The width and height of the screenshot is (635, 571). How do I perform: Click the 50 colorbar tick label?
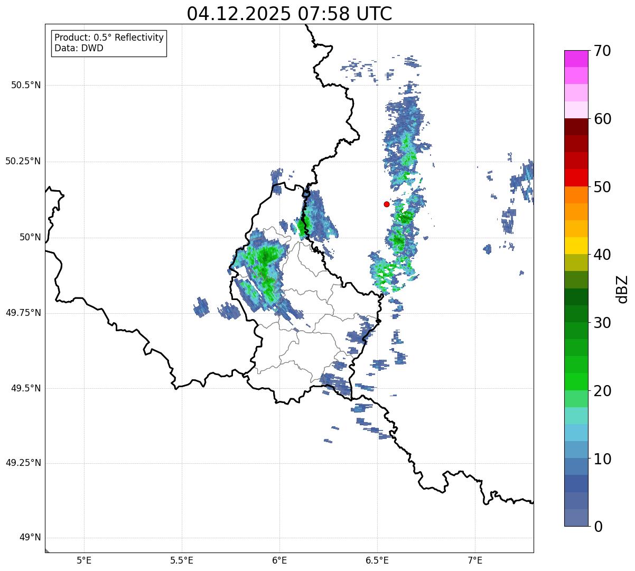point(602,187)
